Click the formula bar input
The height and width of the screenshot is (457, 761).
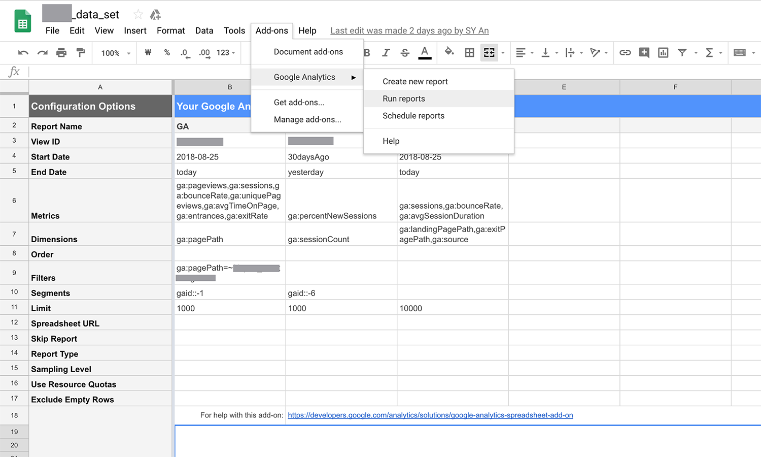pos(395,72)
